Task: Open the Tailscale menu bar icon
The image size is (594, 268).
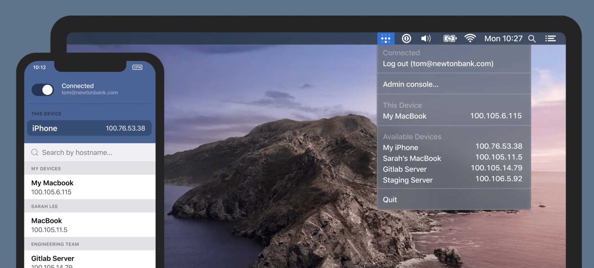Action: click(386, 39)
